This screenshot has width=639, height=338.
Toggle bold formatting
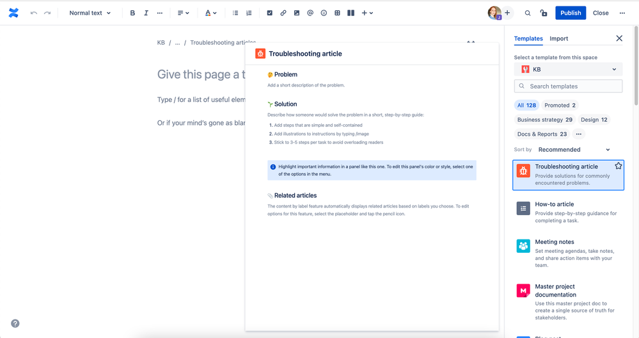click(132, 13)
